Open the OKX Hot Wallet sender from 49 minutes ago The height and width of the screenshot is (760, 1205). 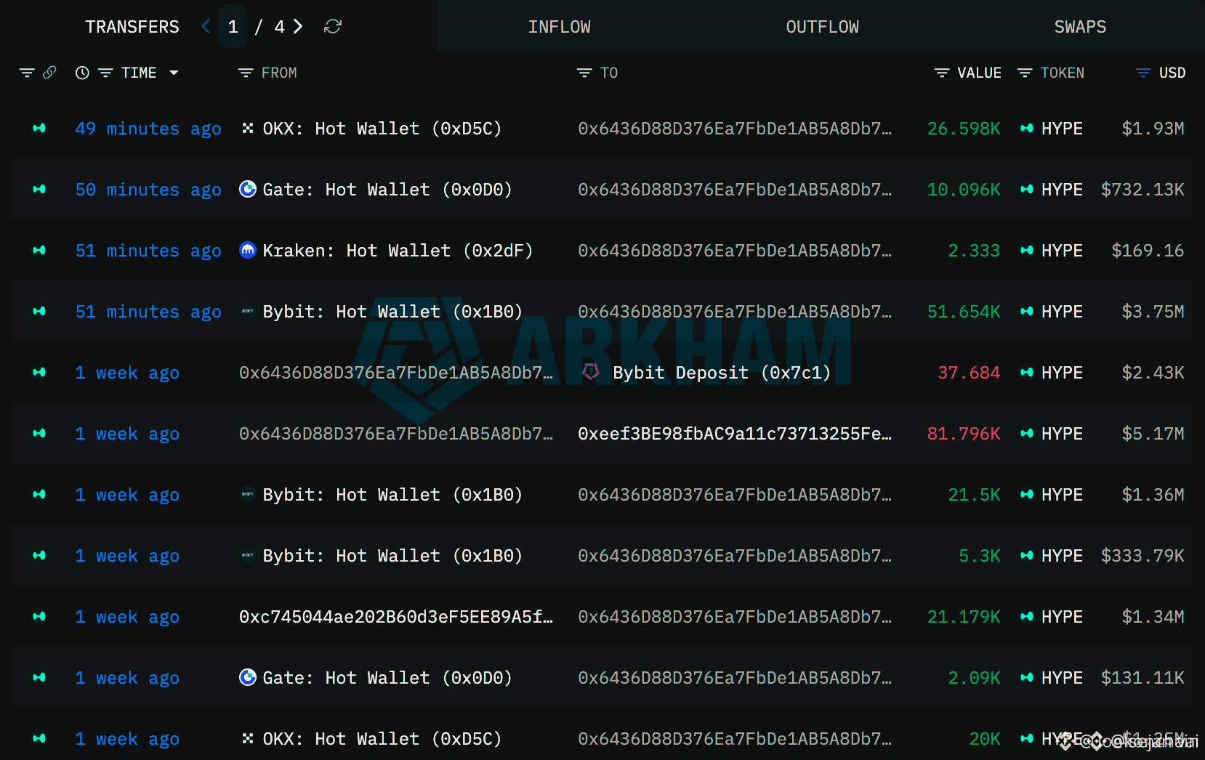pos(382,129)
